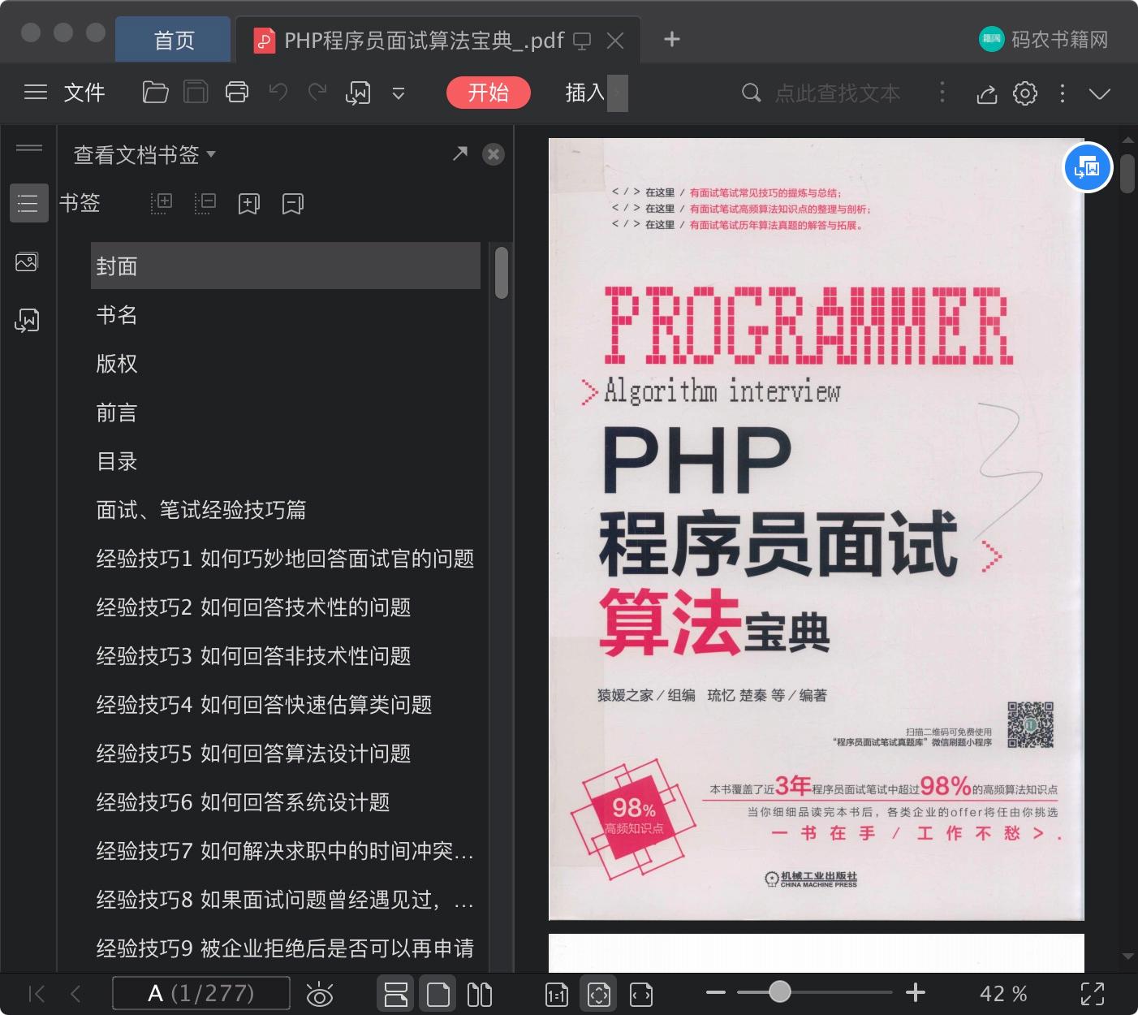Toggle continuous scrolling view

tap(396, 994)
